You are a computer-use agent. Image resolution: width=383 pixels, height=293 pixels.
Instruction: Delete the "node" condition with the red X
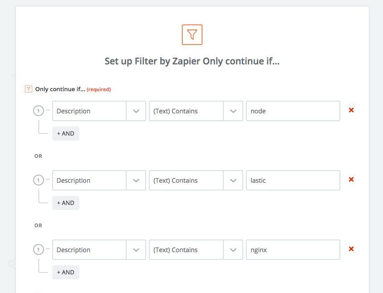tap(351, 110)
